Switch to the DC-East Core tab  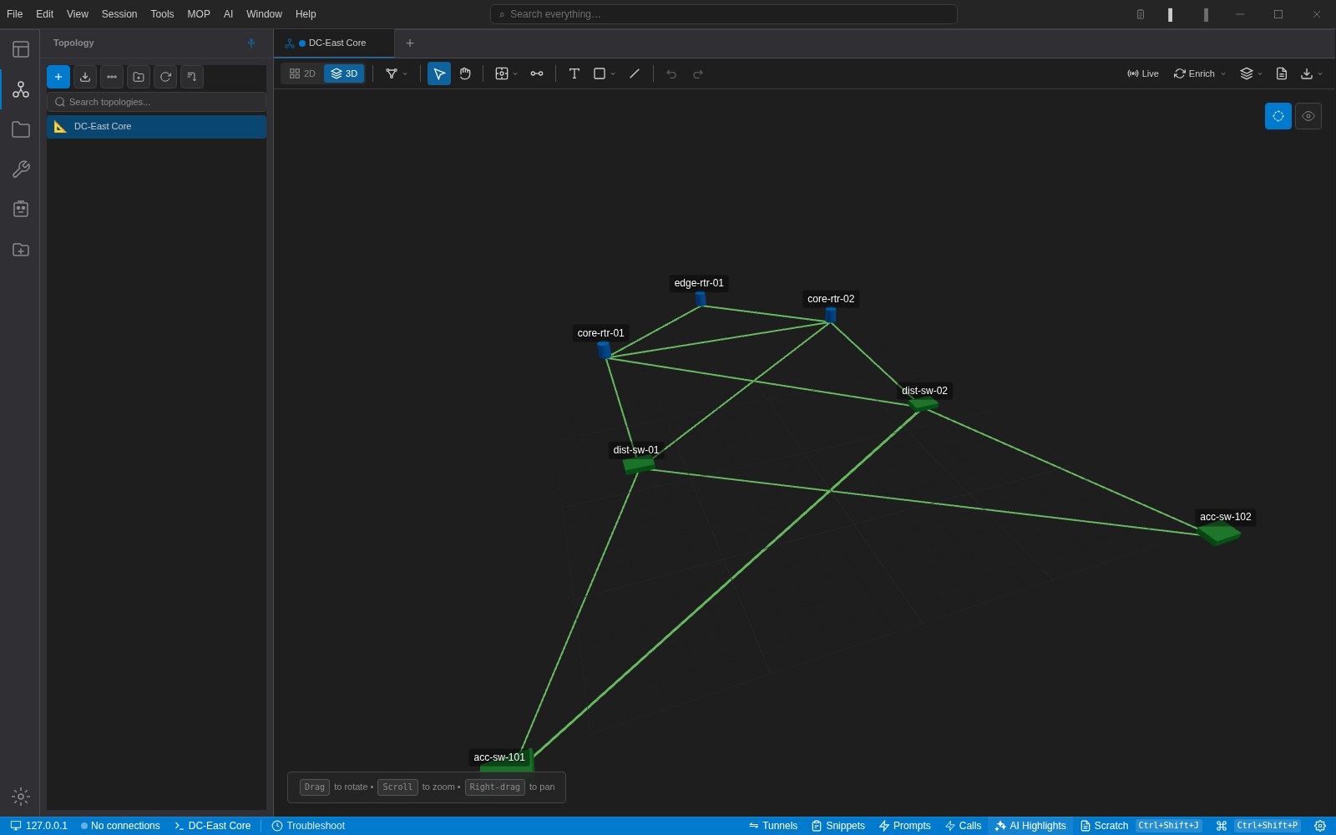(334, 43)
